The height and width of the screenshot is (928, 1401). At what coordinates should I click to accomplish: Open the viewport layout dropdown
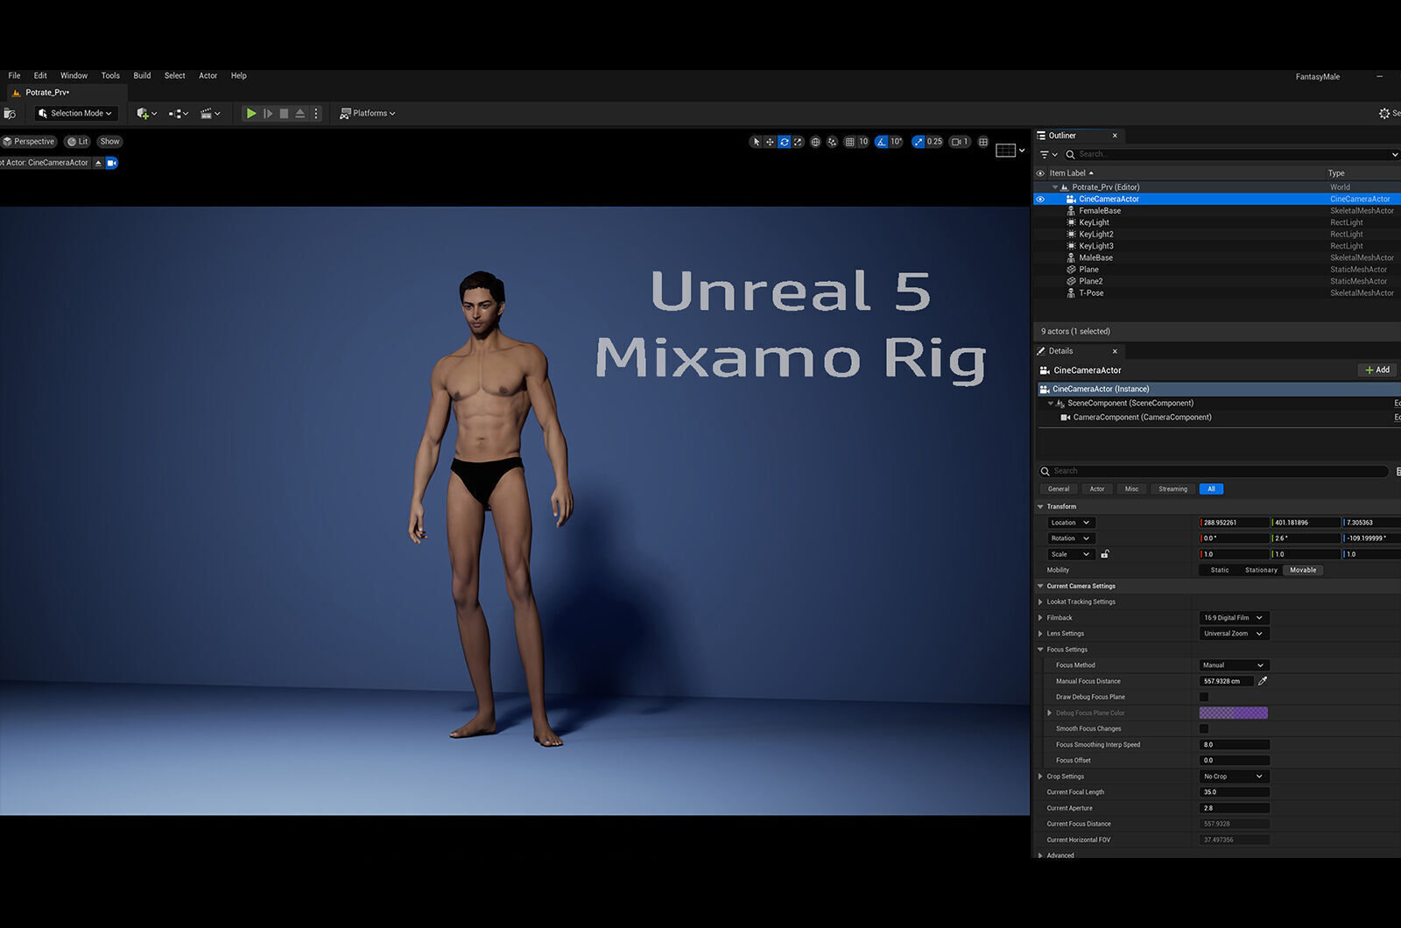click(1010, 151)
